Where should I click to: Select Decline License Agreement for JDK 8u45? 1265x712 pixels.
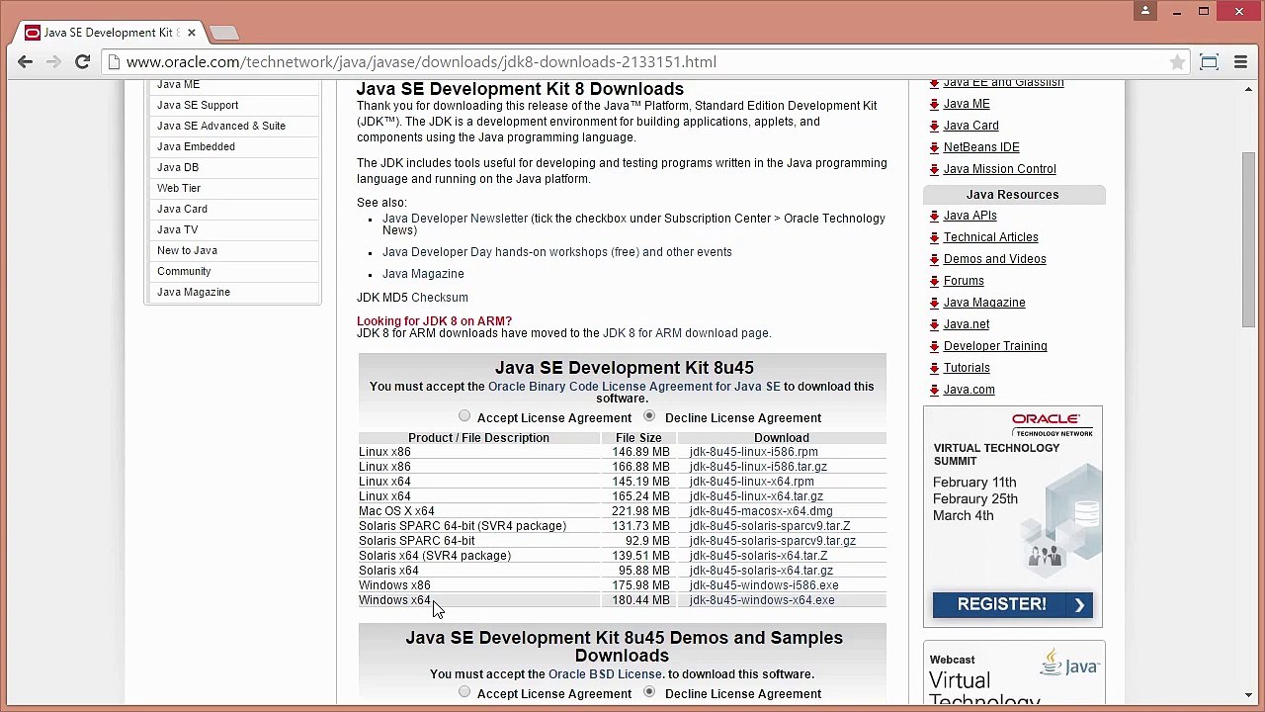tap(649, 416)
